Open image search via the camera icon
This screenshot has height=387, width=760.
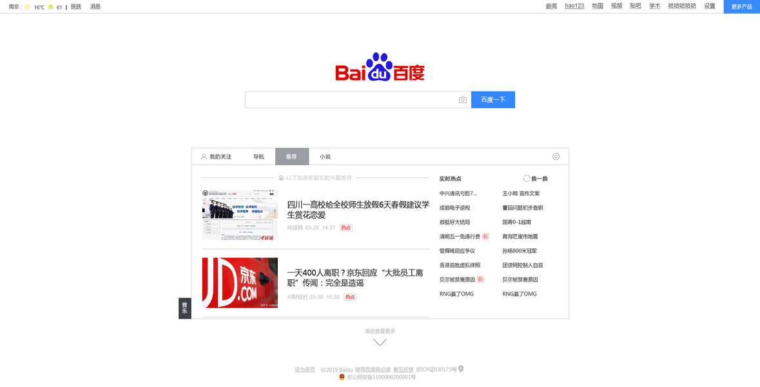pyautogui.click(x=462, y=100)
